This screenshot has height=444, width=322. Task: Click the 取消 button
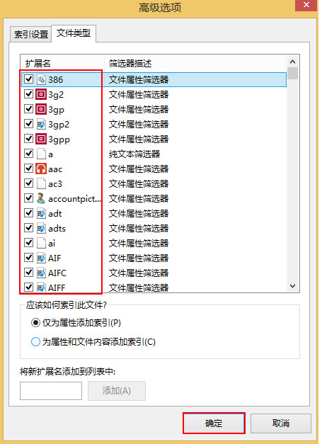(x=281, y=423)
